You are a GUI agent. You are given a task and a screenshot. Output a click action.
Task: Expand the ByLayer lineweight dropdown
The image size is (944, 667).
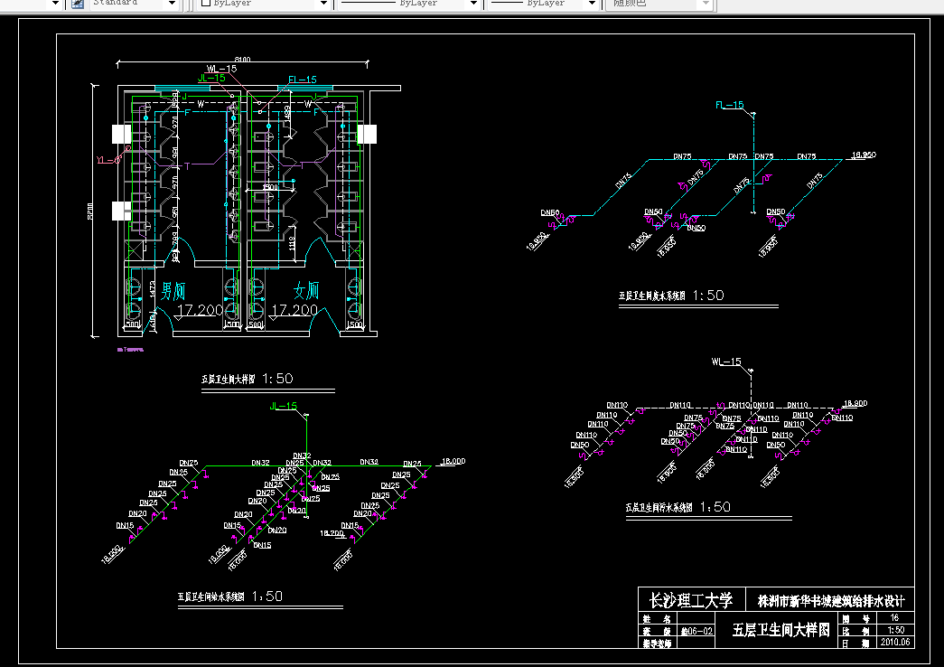pos(593,3)
